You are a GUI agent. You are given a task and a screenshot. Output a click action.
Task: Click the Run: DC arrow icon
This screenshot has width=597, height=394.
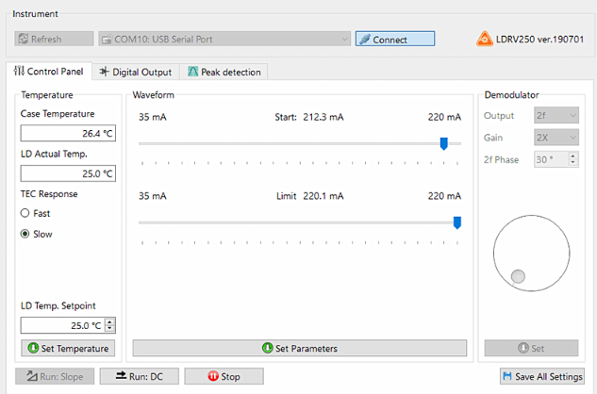(121, 375)
